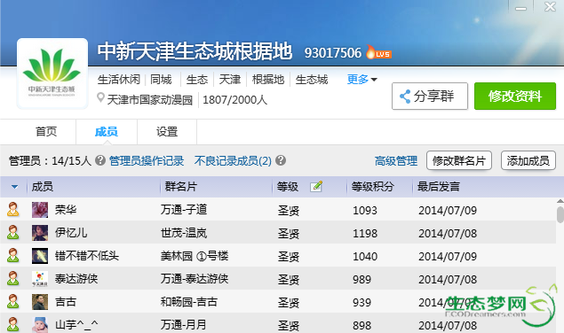
Task: Click group card 美林园 ①号楼
Action: coord(195,255)
